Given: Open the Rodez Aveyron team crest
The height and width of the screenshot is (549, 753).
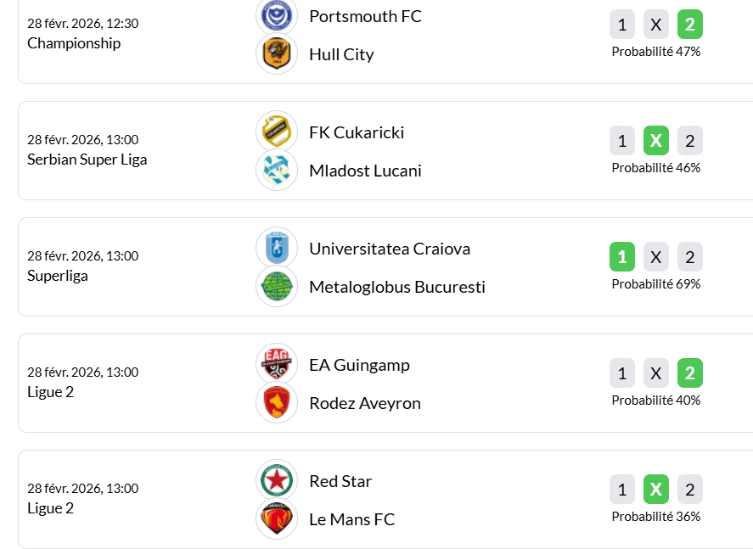Looking at the screenshot, I should (x=277, y=402).
